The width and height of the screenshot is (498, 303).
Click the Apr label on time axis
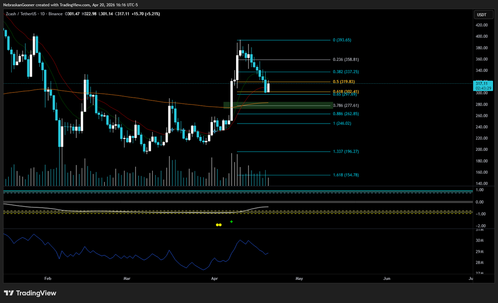click(x=214, y=279)
